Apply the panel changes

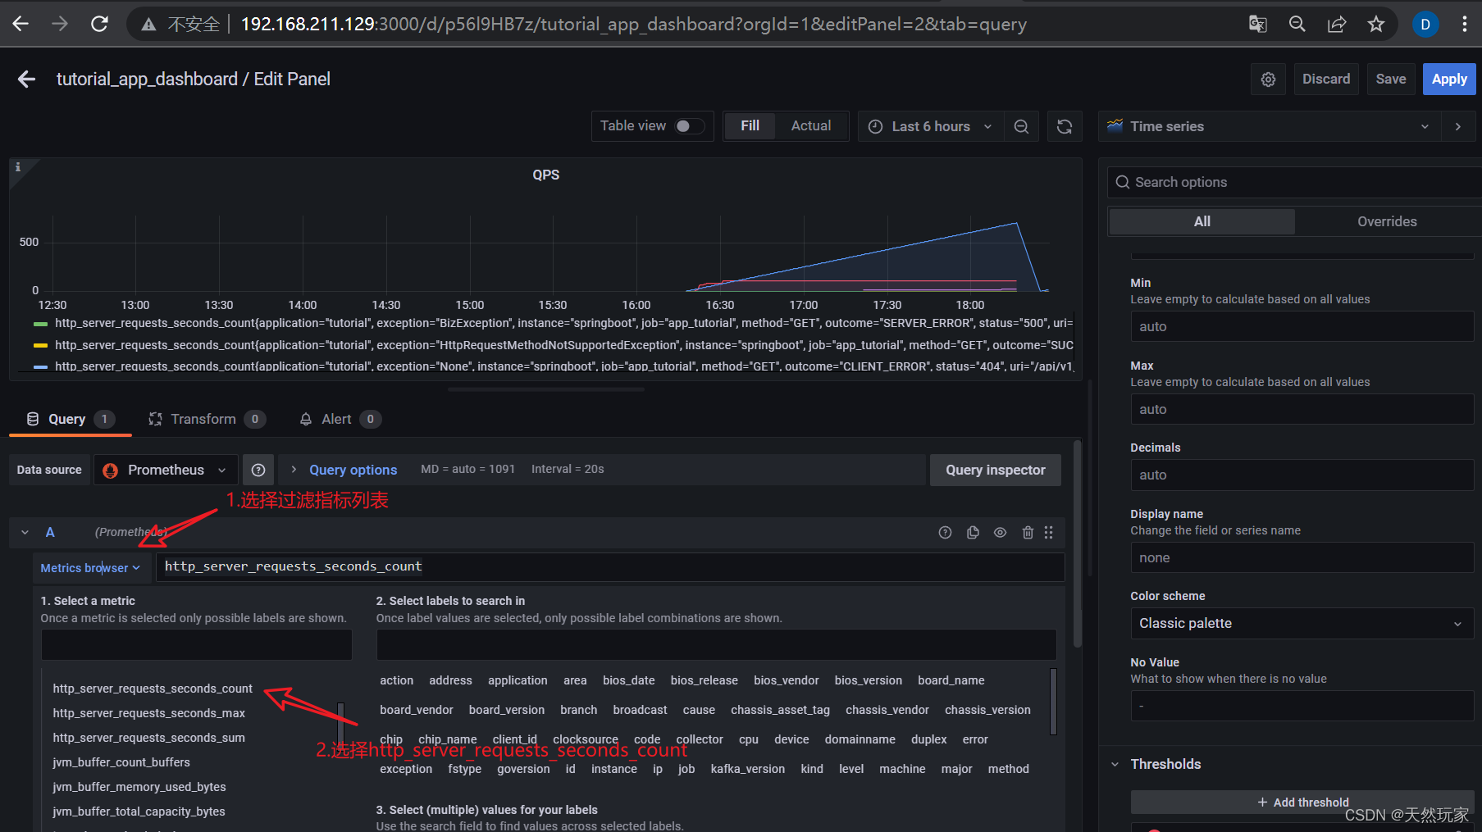point(1449,80)
